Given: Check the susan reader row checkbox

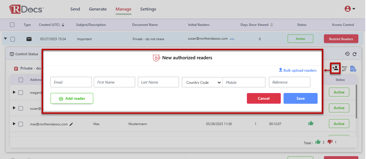Looking at the screenshot, I should pos(21,108).
